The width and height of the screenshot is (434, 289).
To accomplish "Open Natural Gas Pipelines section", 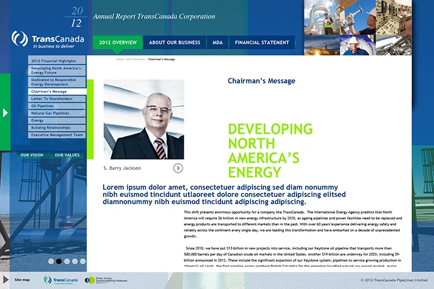I will (57, 113).
